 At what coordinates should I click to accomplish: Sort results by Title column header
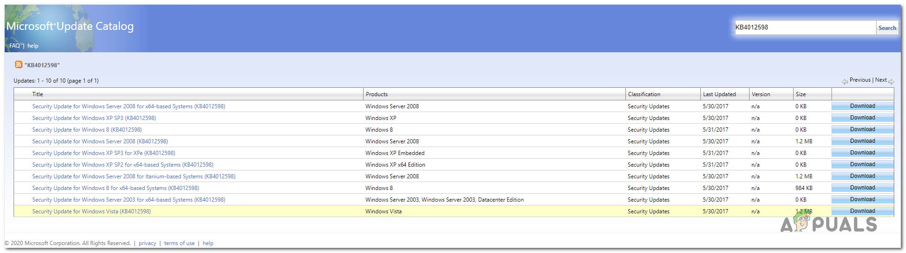point(37,94)
